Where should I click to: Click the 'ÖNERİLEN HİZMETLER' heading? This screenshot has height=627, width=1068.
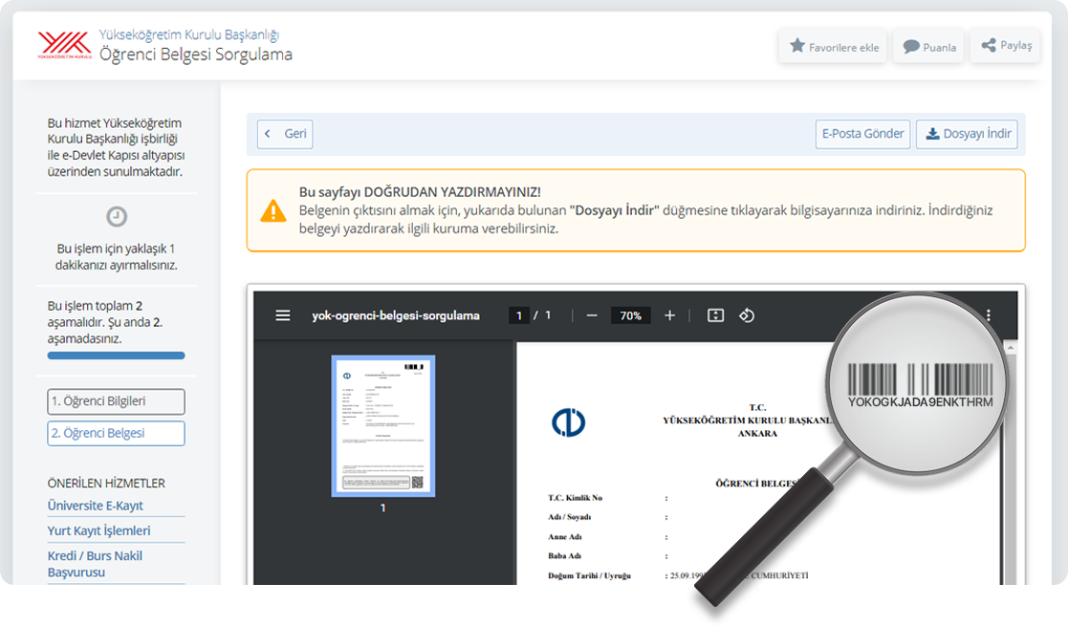106,483
